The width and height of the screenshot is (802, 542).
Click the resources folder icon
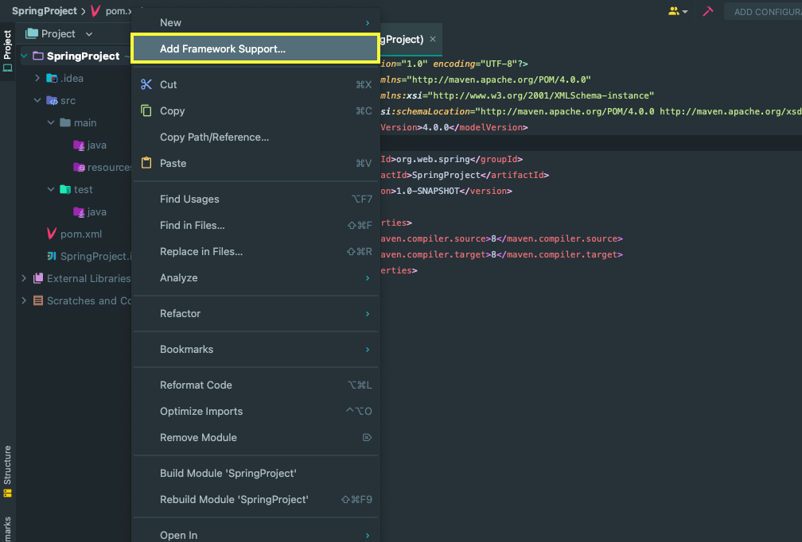pos(79,167)
